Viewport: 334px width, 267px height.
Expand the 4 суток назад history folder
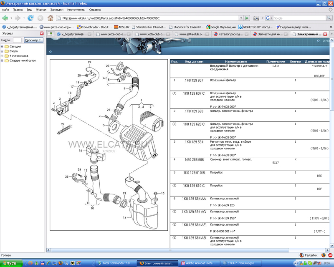[2, 56]
